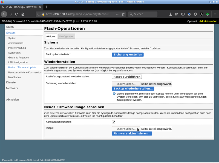Show site information icon in address bar
This screenshot has height=163, width=219.
coord(39,14)
